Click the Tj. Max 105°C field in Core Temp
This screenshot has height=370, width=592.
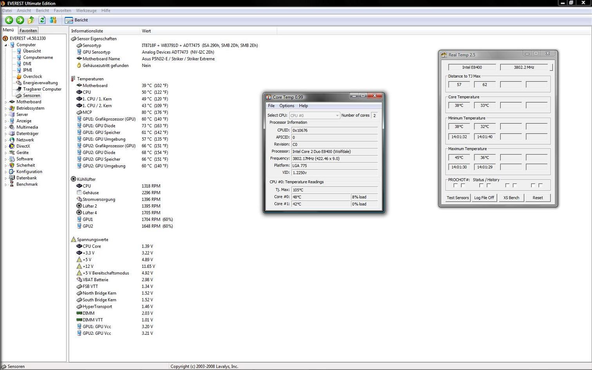(x=335, y=190)
